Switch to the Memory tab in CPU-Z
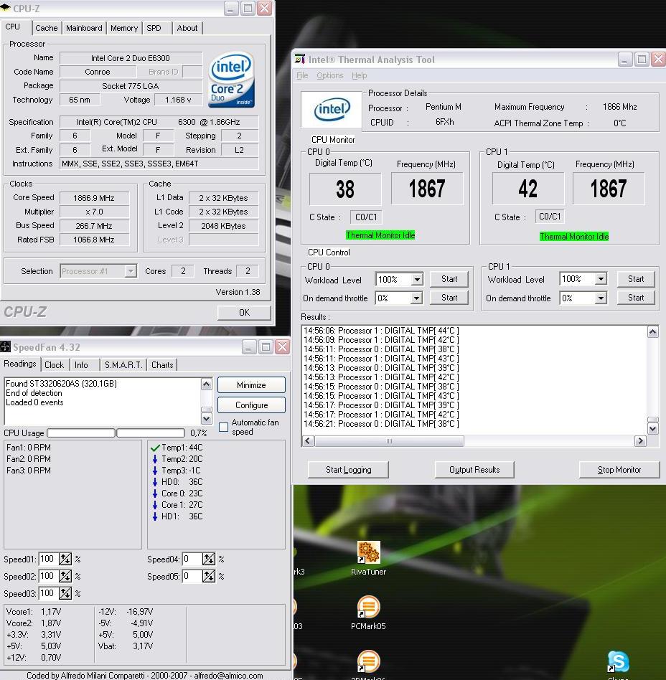The width and height of the screenshot is (666, 680). tap(124, 28)
